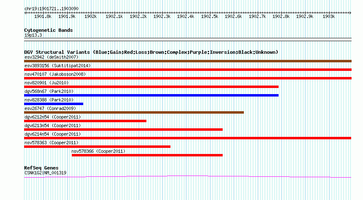The width and height of the screenshot is (363, 200).
Task: Click the CSNK1G2|NM_001319 gene label
Action: click(45, 173)
